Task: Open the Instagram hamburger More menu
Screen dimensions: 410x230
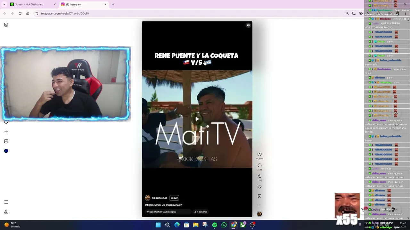Action: [6, 202]
